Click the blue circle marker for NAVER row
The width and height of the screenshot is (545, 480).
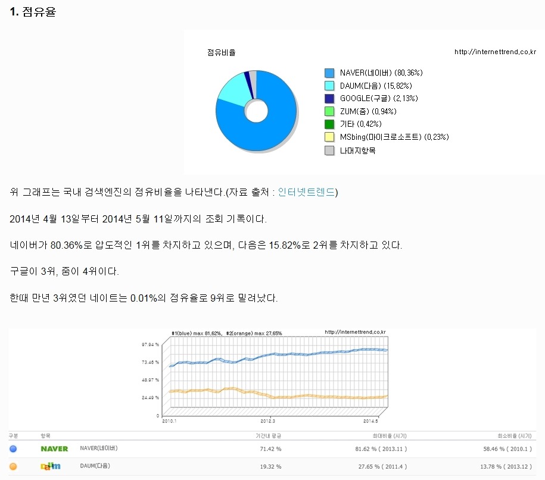pyautogui.click(x=13, y=448)
